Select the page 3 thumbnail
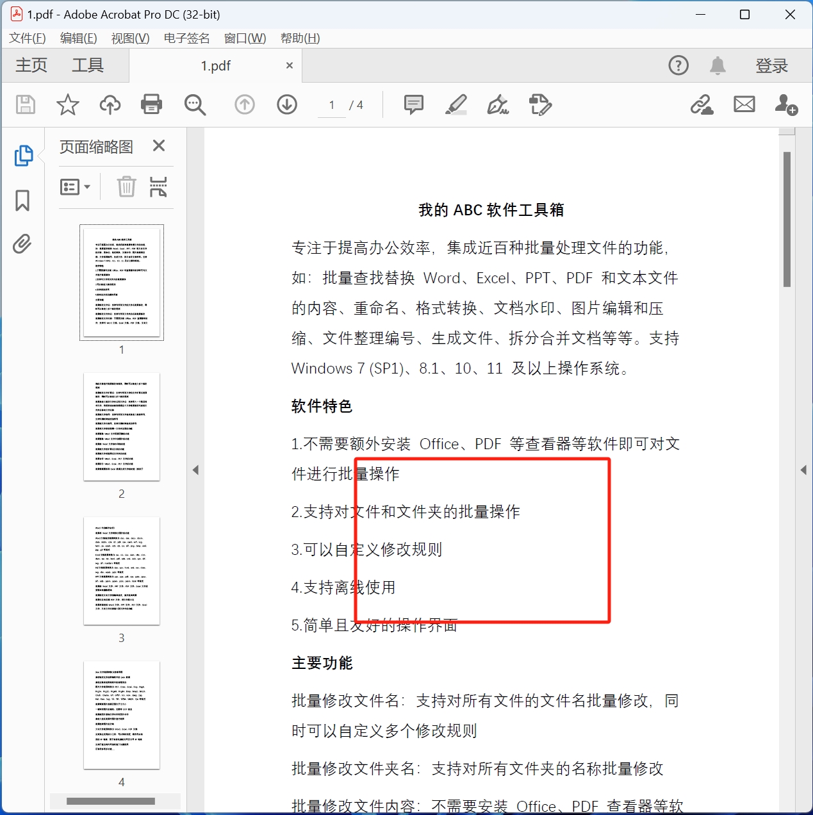This screenshot has width=813, height=815. [121, 570]
